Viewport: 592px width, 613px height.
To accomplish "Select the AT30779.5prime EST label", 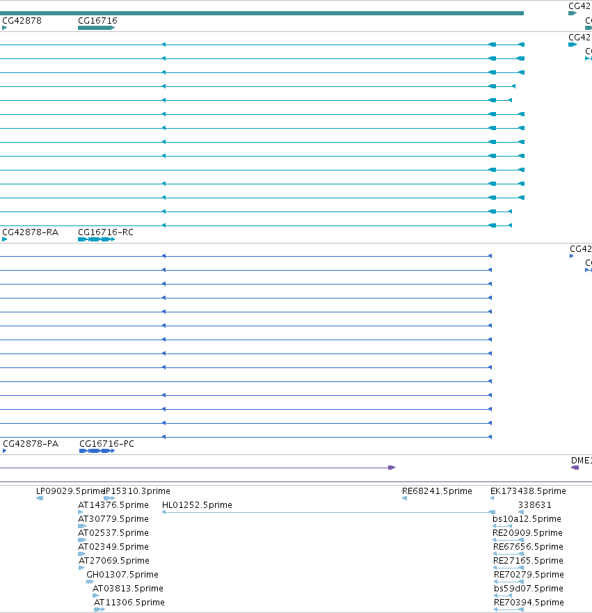I will [113, 519].
